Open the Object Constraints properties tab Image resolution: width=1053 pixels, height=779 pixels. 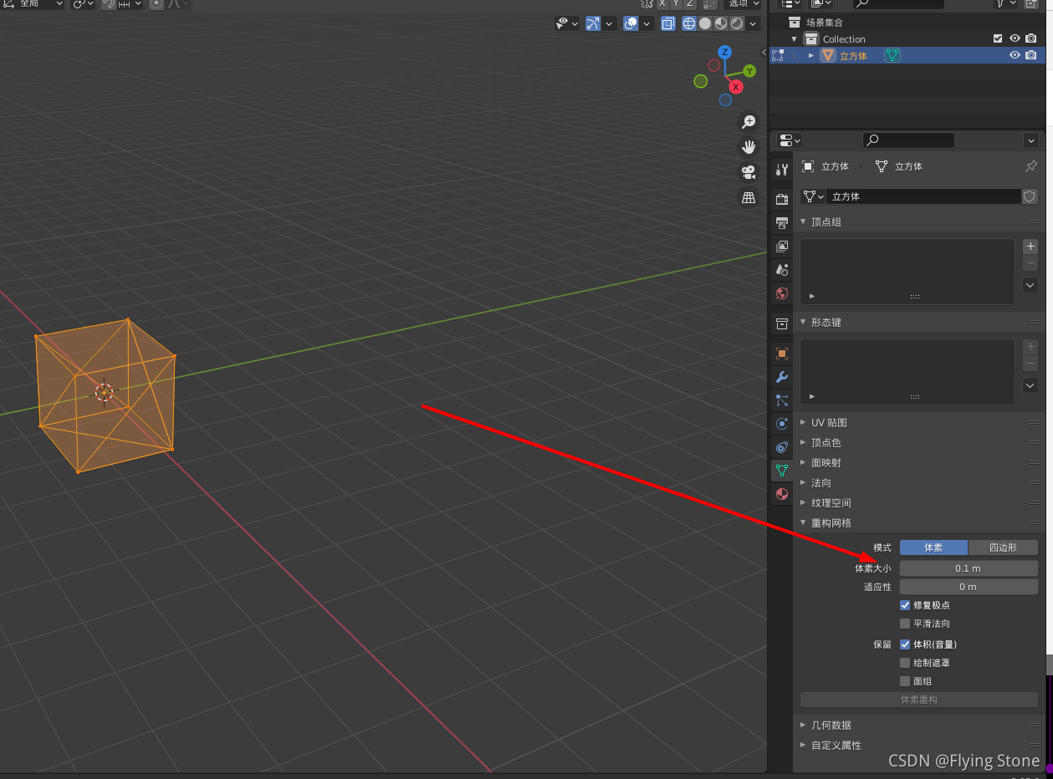(x=782, y=447)
